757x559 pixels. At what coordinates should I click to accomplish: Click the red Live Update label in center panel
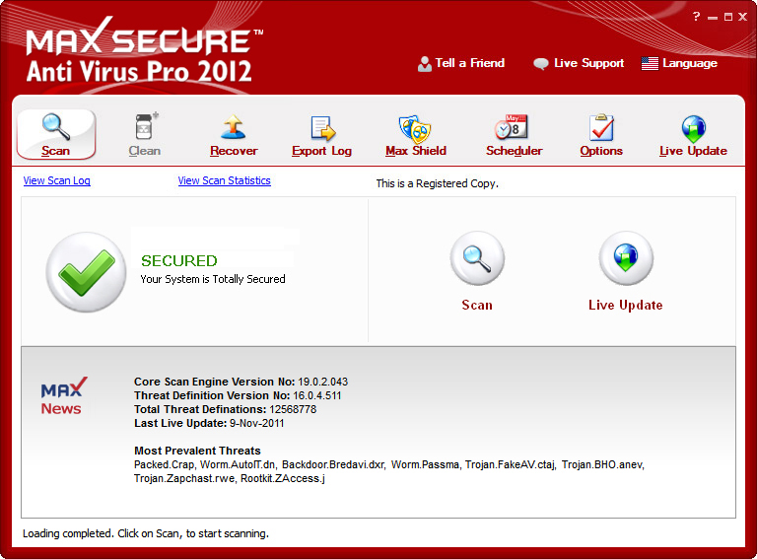point(626,305)
